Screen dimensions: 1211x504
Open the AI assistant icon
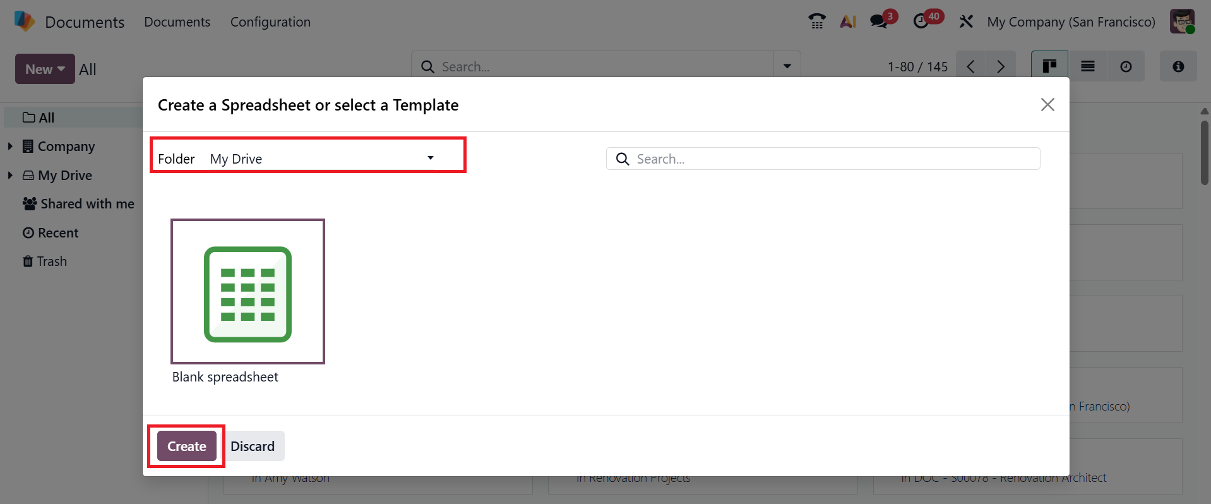[848, 21]
